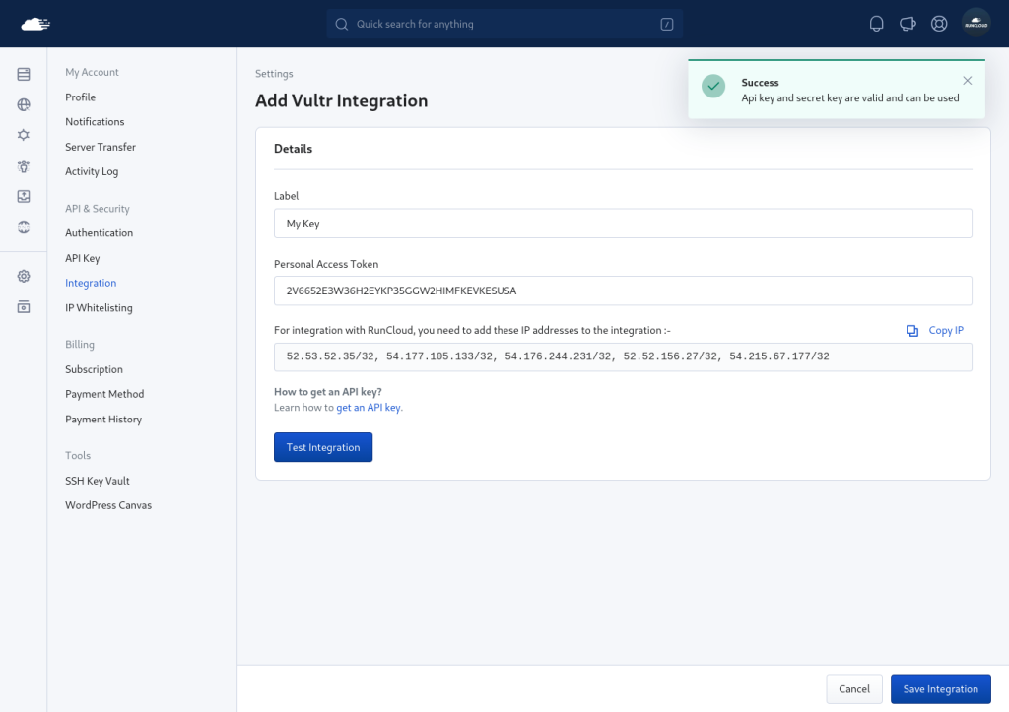Click the globe web applications icon
This screenshot has width=1009, height=712.
(24, 104)
